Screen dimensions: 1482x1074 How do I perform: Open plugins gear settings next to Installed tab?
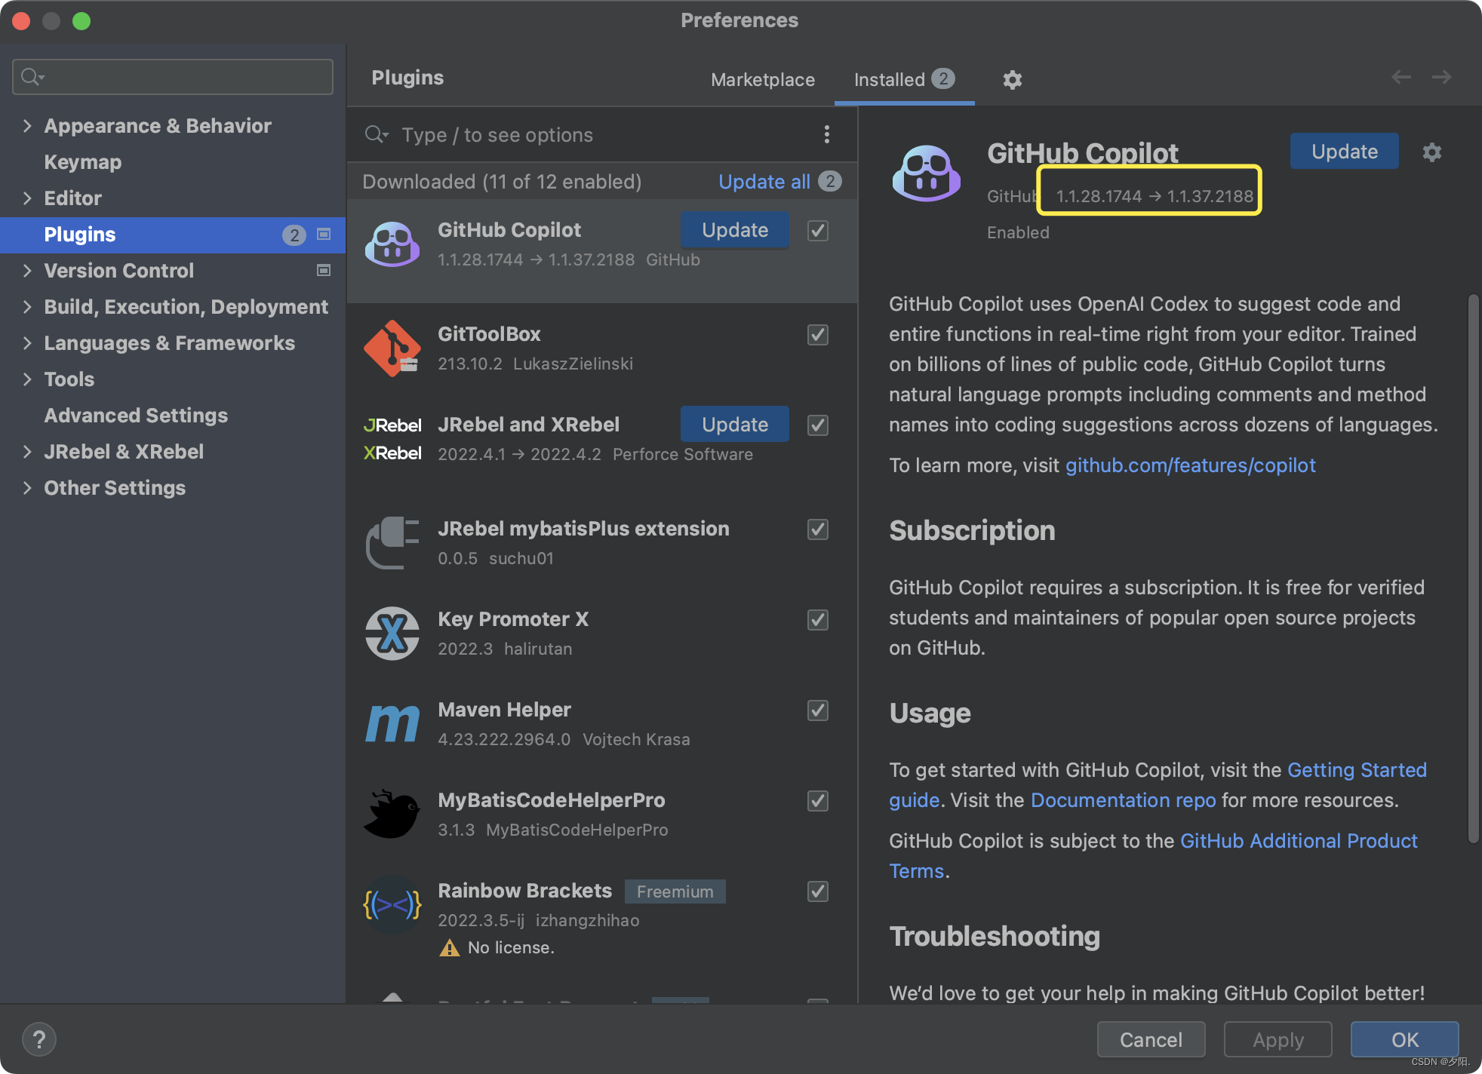pyautogui.click(x=1012, y=79)
